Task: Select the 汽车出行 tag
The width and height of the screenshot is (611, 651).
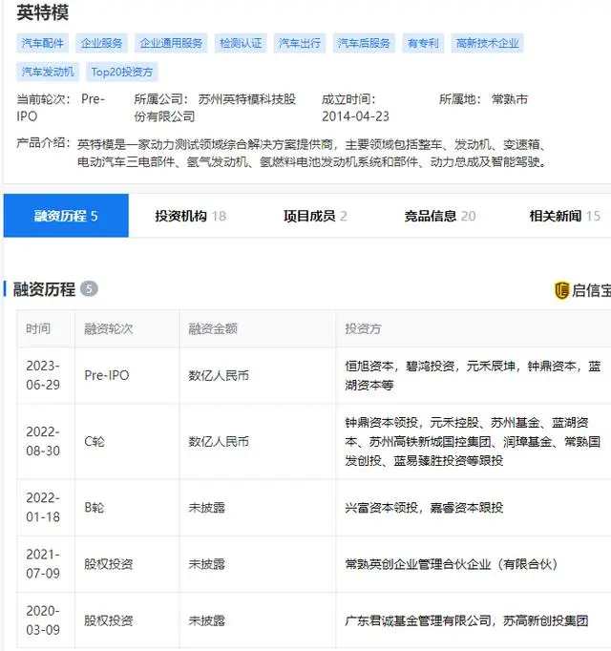Action: [300, 43]
